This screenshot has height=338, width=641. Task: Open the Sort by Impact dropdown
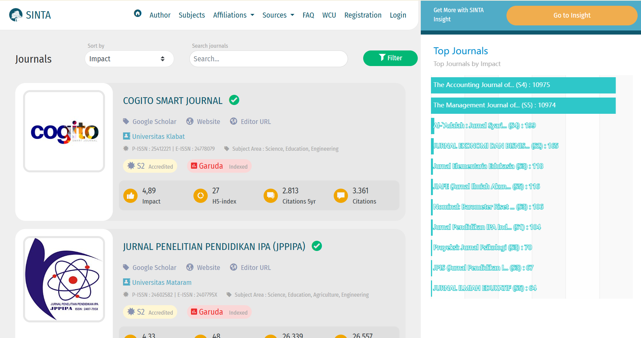click(x=129, y=59)
